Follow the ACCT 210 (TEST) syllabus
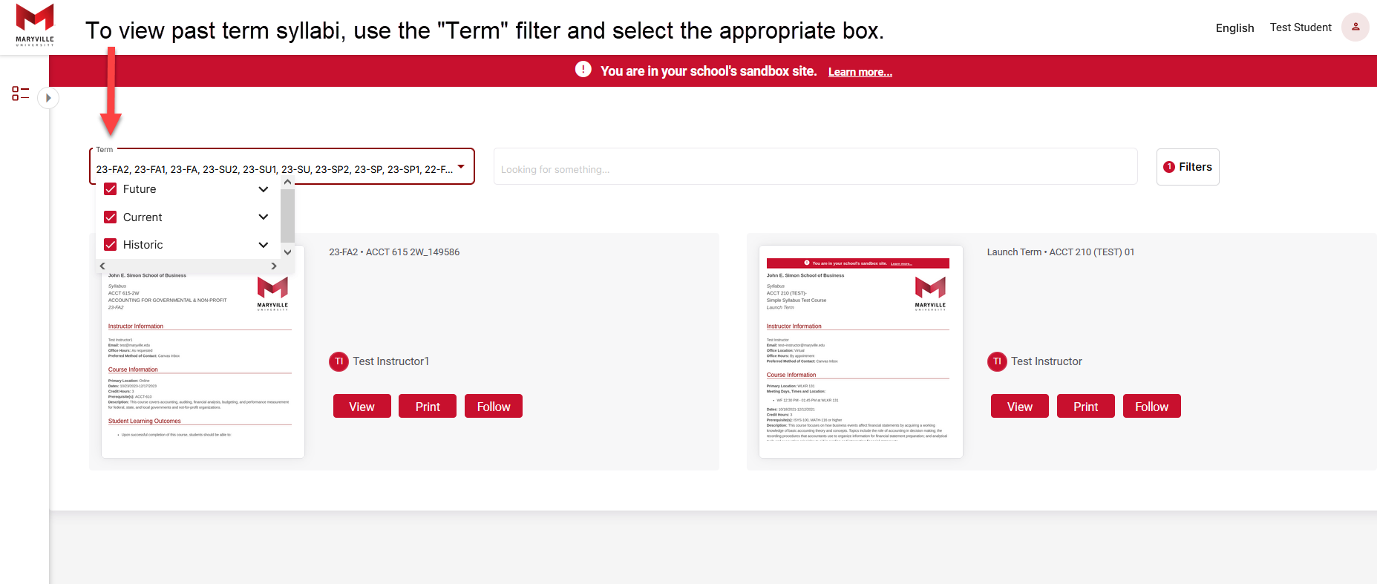This screenshot has width=1377, height=584. (x=1151, y=407)
